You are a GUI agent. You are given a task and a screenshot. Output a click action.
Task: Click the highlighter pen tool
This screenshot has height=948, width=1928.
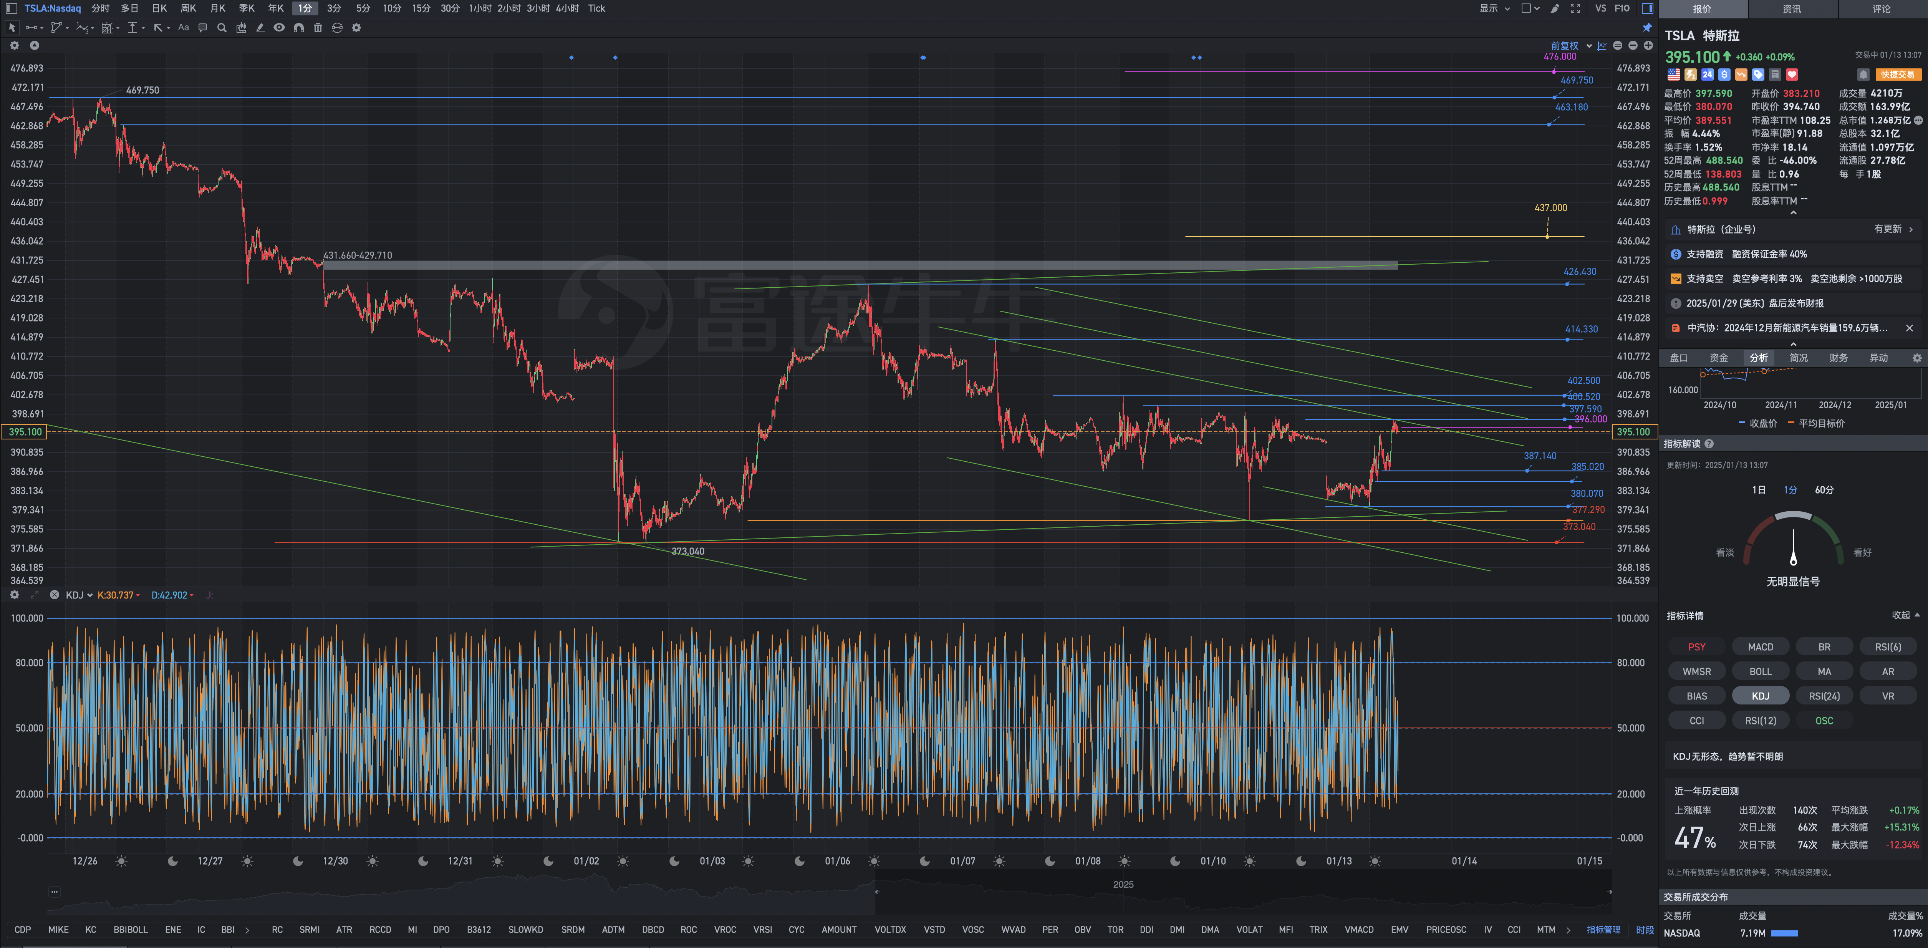pos(260,28)
